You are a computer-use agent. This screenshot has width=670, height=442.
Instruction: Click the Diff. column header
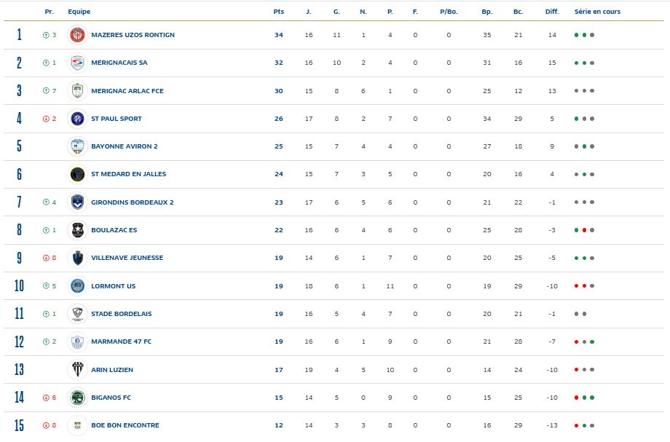point(552,12)
